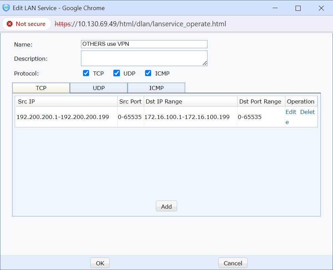Close the Edit LAN Service window
The height and width of the screenshot is (270, 333).
tap(321, 8)
